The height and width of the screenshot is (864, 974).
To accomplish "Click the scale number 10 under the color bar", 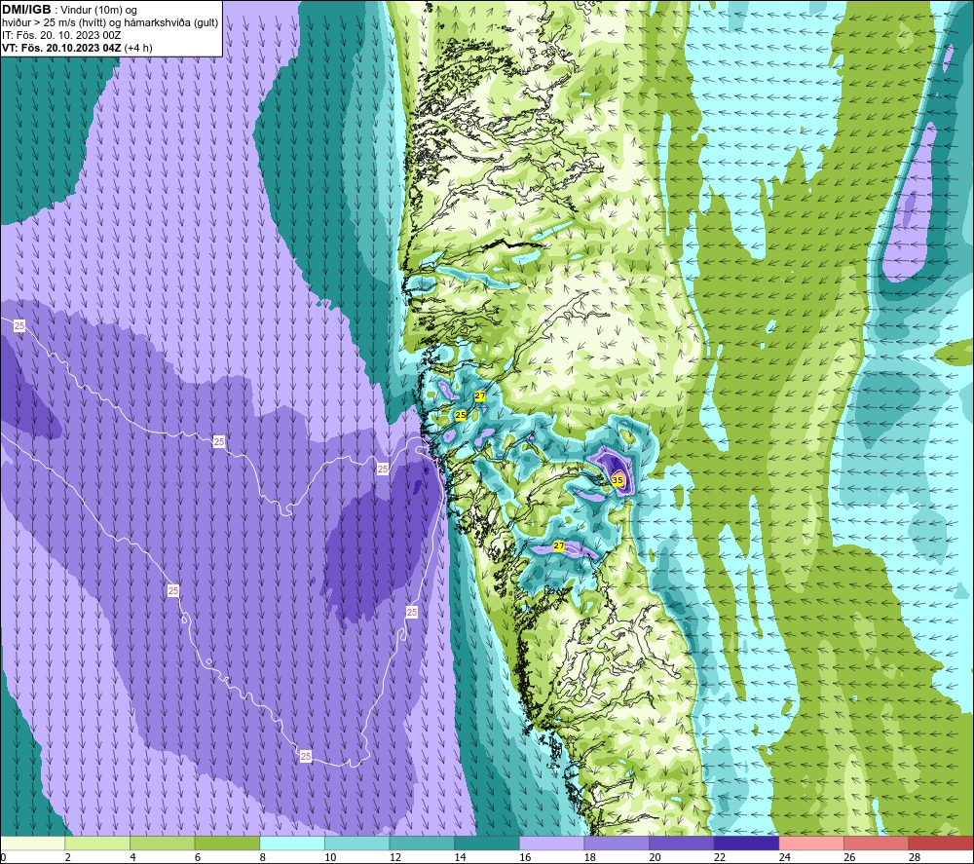I will 330,857.
